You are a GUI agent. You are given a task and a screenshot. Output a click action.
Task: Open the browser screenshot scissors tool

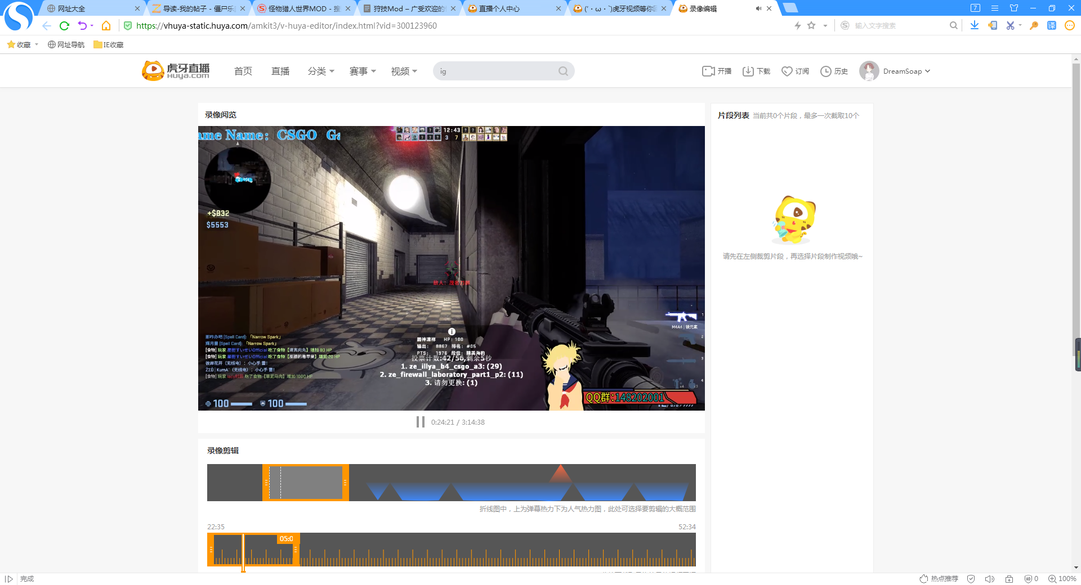click(1010, 25)
